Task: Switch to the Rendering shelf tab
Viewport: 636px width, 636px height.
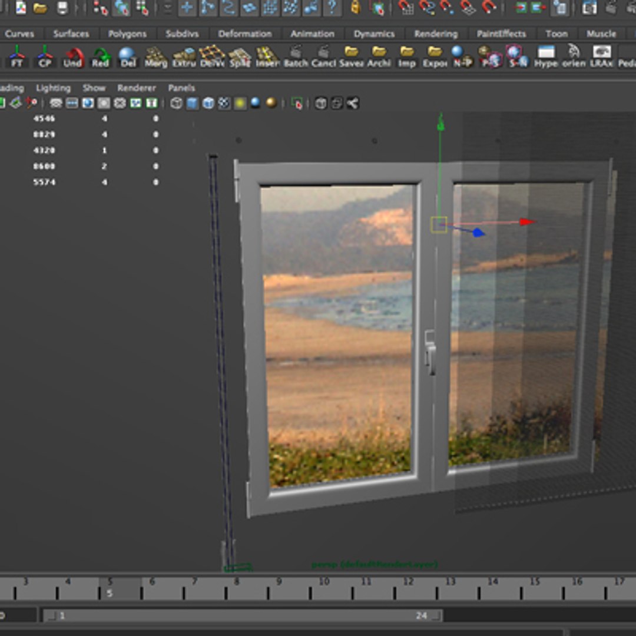Action: (436, 34)
